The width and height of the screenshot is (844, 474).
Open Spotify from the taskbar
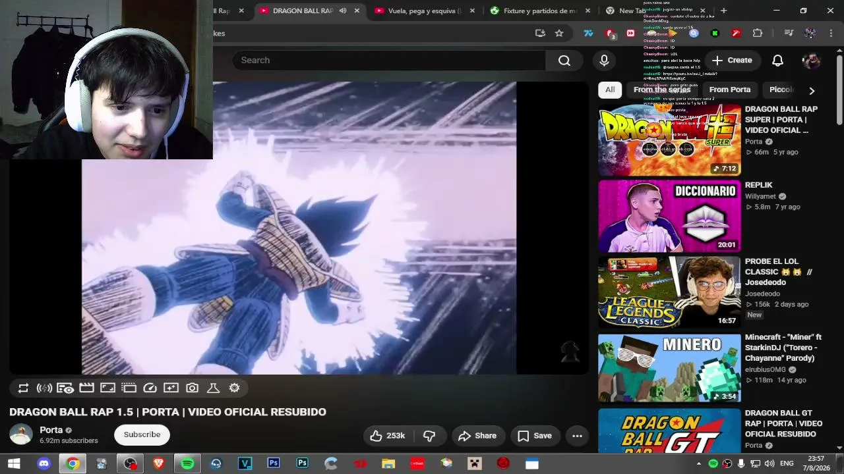click(187, 463)
